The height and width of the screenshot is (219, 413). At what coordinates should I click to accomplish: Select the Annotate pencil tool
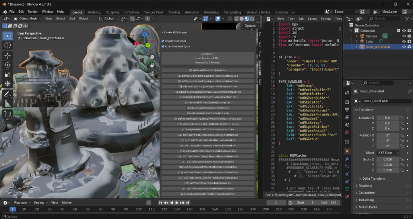click(x=7, y=94)
